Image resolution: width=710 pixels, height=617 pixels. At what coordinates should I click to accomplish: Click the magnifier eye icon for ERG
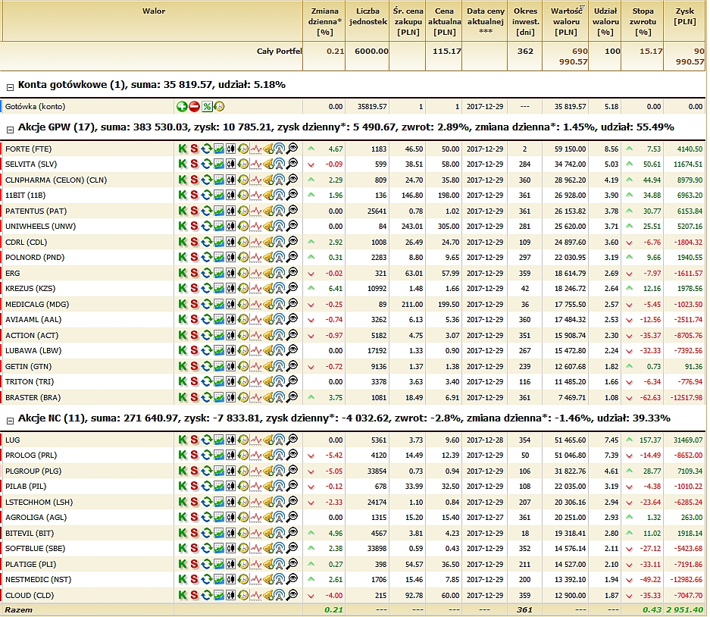point(292,273)
